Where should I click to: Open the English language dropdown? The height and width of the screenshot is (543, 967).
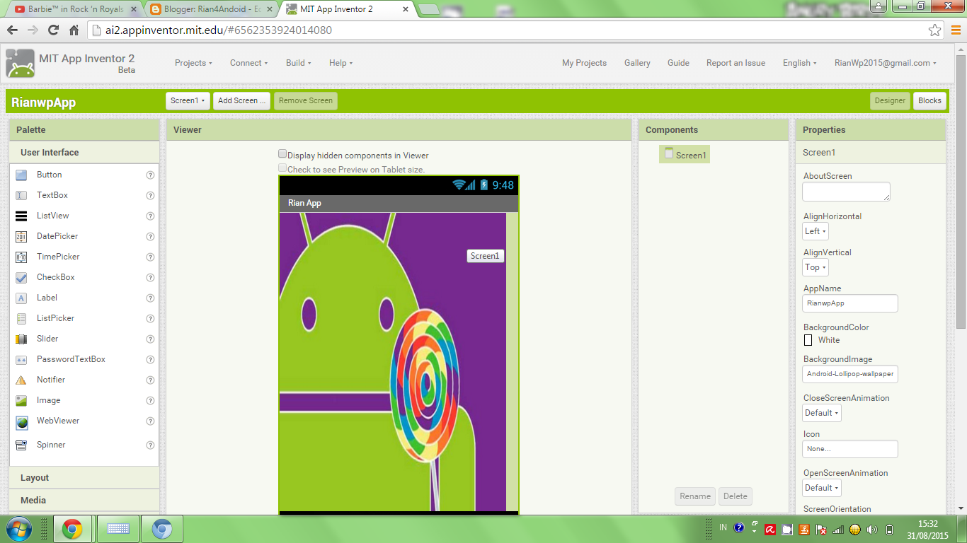coord(799,63)
